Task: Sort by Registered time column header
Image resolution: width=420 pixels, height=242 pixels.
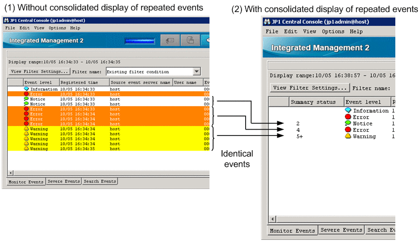Action: pyautogui.click(x=84, y=82)
